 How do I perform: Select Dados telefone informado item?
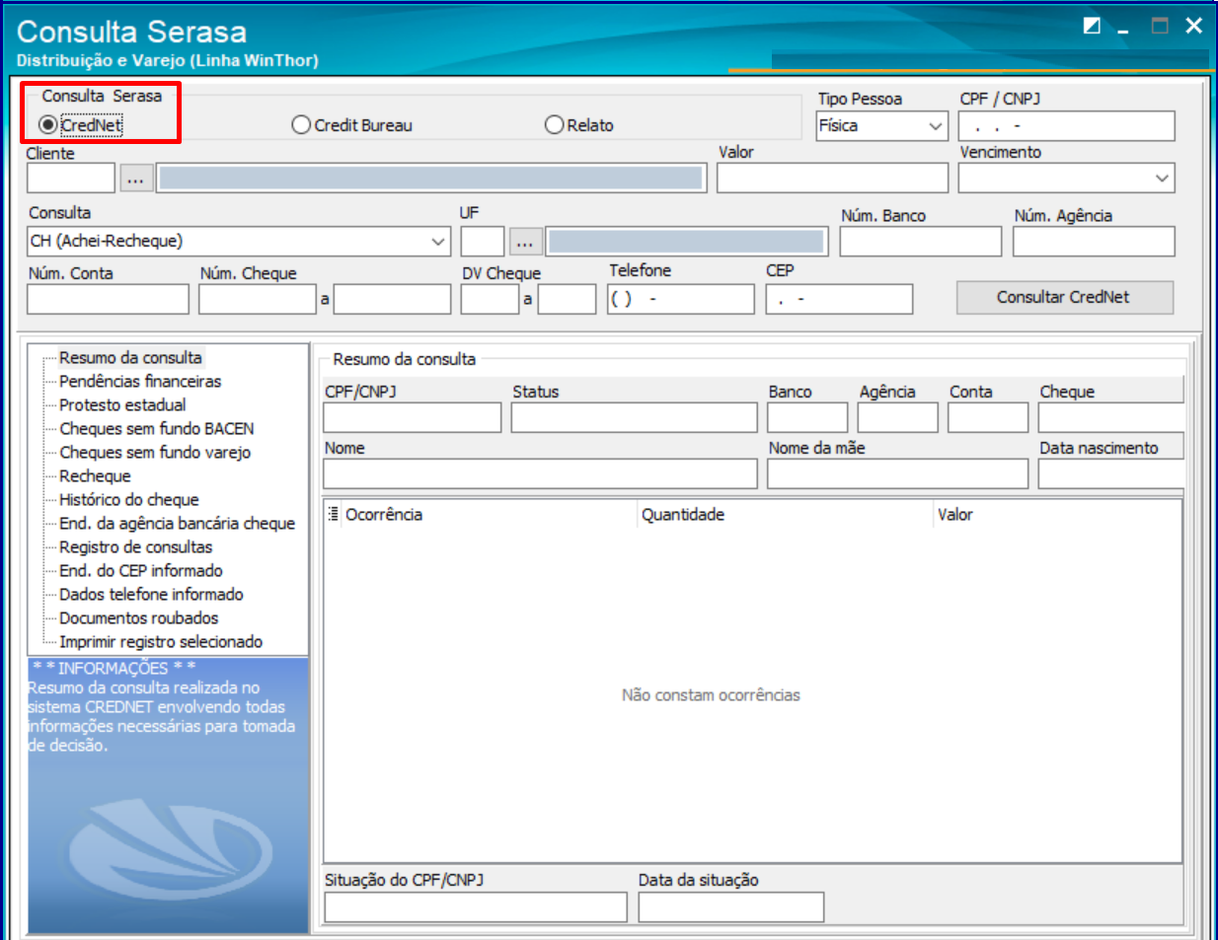point(151,595)
